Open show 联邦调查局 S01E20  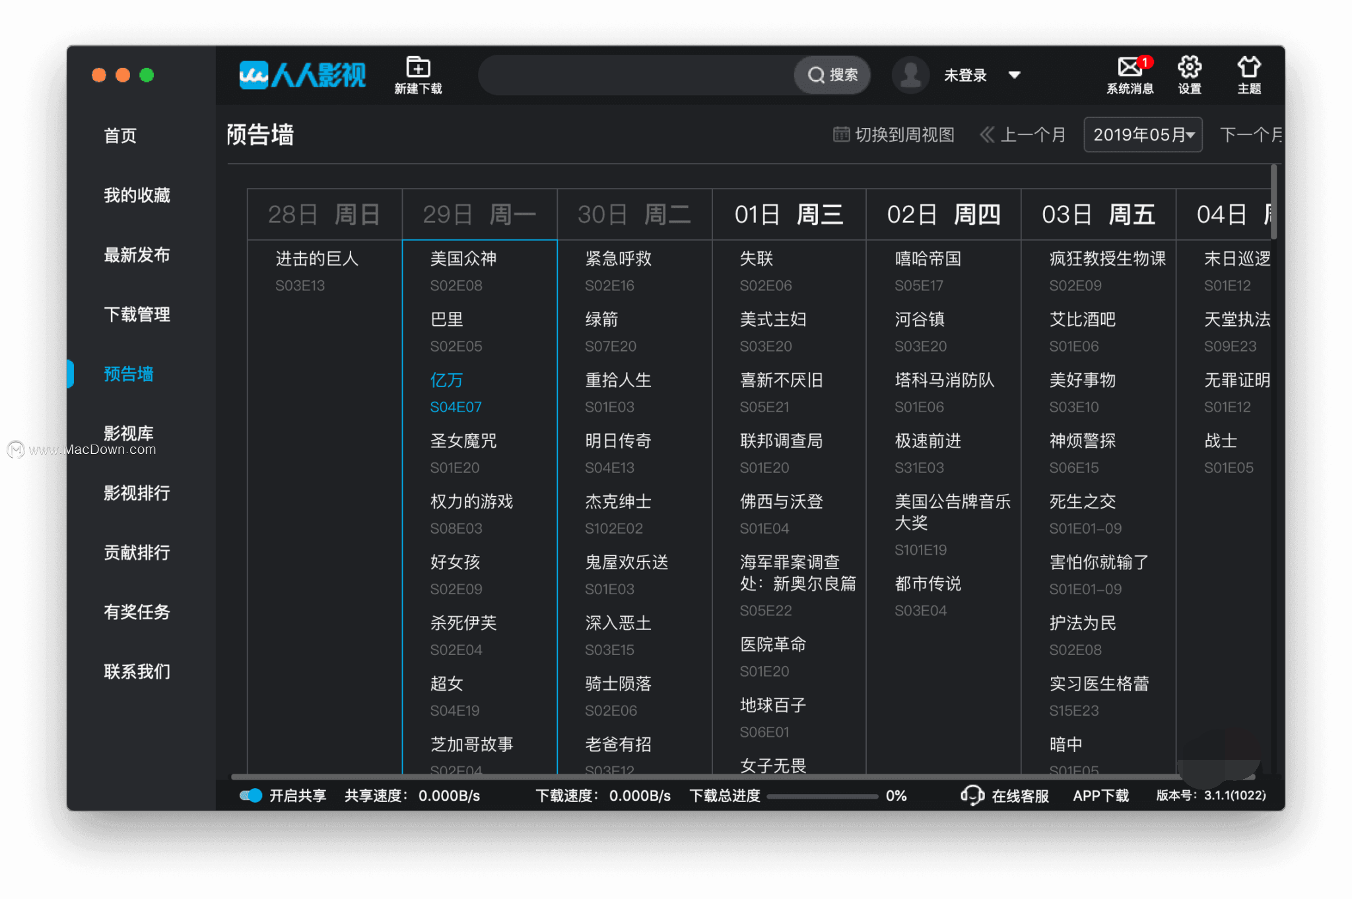(x=781, y=453)
